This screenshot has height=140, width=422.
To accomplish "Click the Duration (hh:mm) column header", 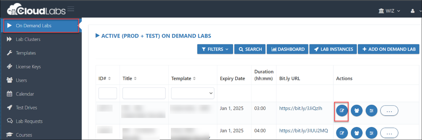I will coord(264,75).
